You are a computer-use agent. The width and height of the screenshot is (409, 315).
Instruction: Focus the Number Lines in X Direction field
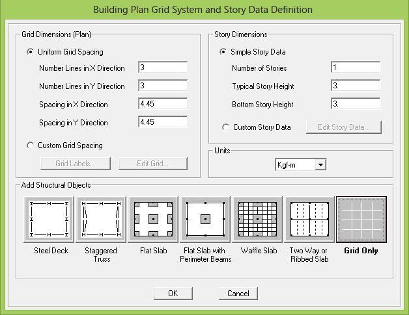tap(163, 68)
